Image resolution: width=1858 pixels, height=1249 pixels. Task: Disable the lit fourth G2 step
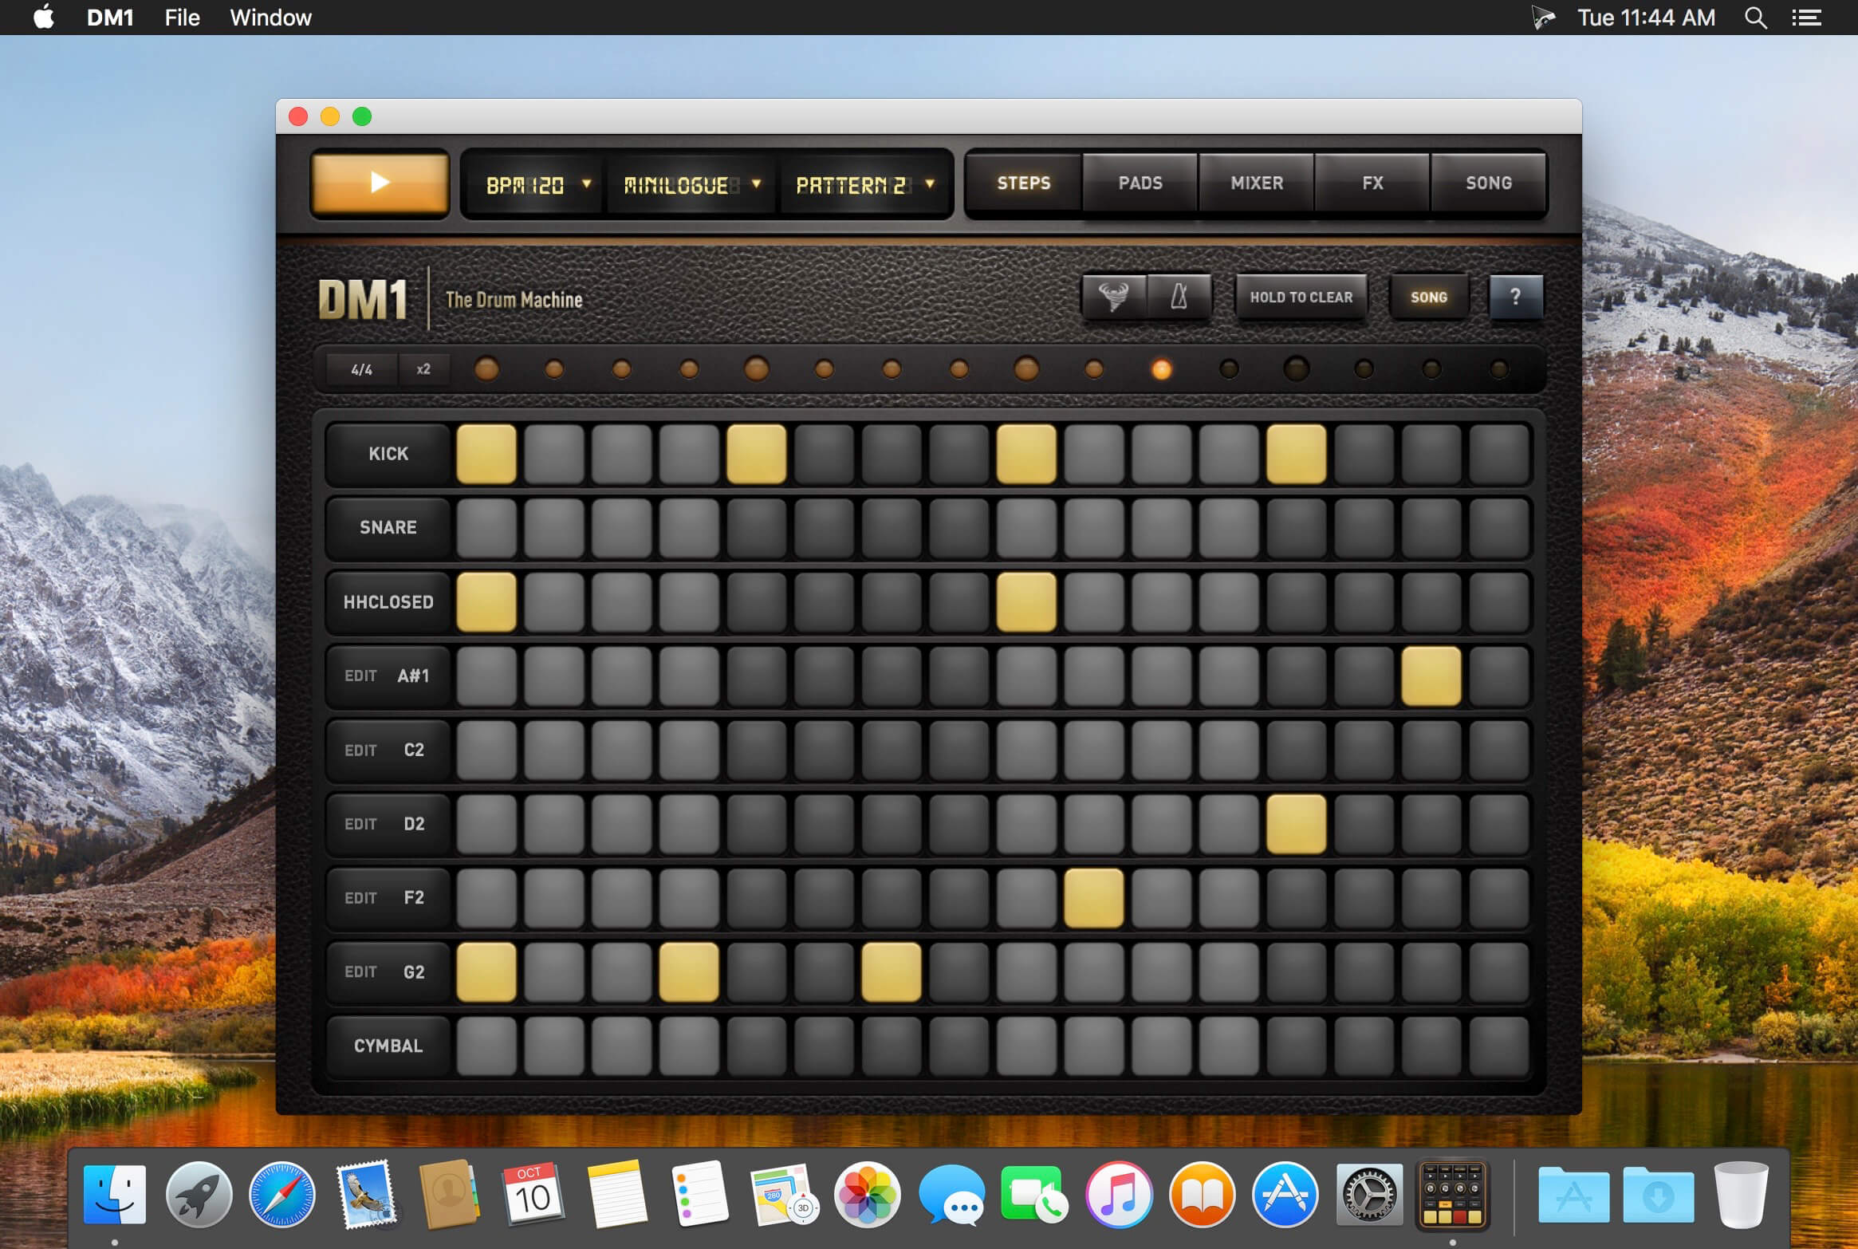(689, 971)
